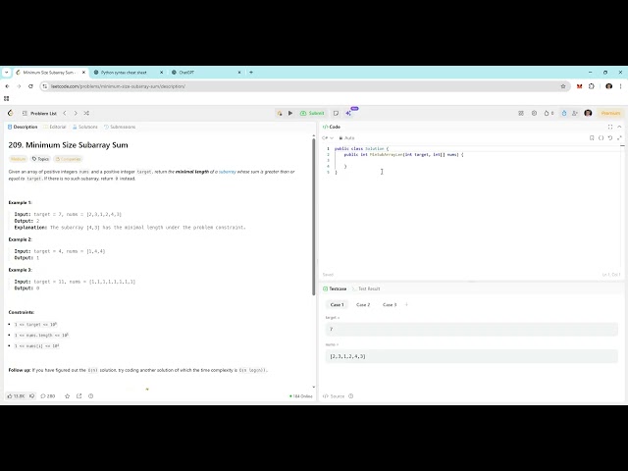Share the problem icon
Image resolution: width=628 pixels, height=471 pixels.
pos(78,396)
